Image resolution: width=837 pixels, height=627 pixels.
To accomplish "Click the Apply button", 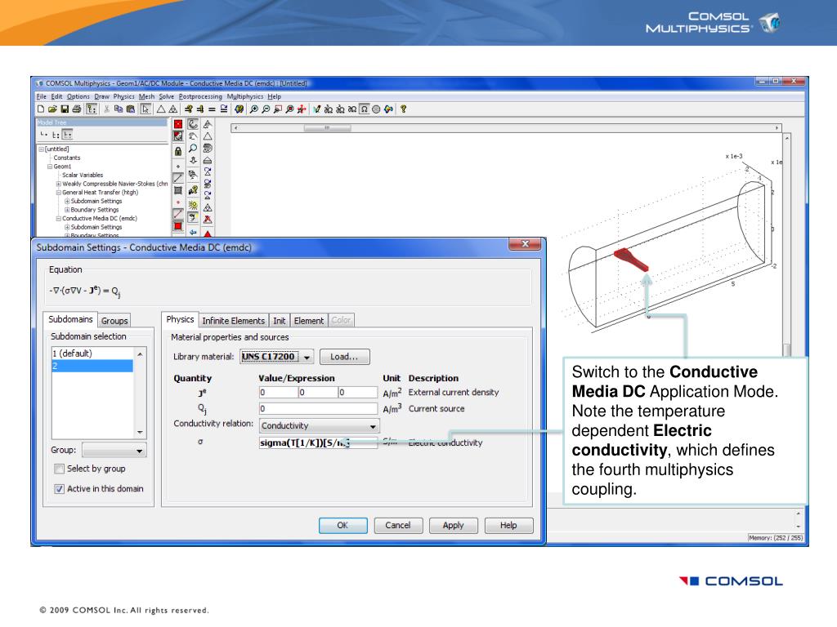I will point(453,525).
